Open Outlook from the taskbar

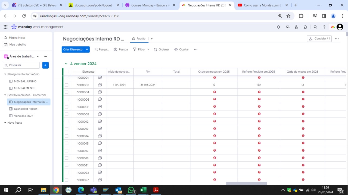click(x=119, y=190)
